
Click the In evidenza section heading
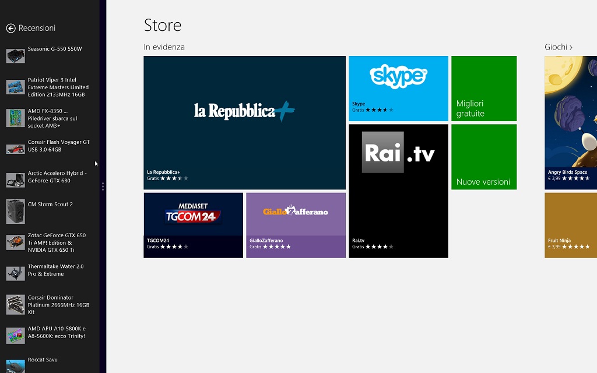tap(164, 47)
